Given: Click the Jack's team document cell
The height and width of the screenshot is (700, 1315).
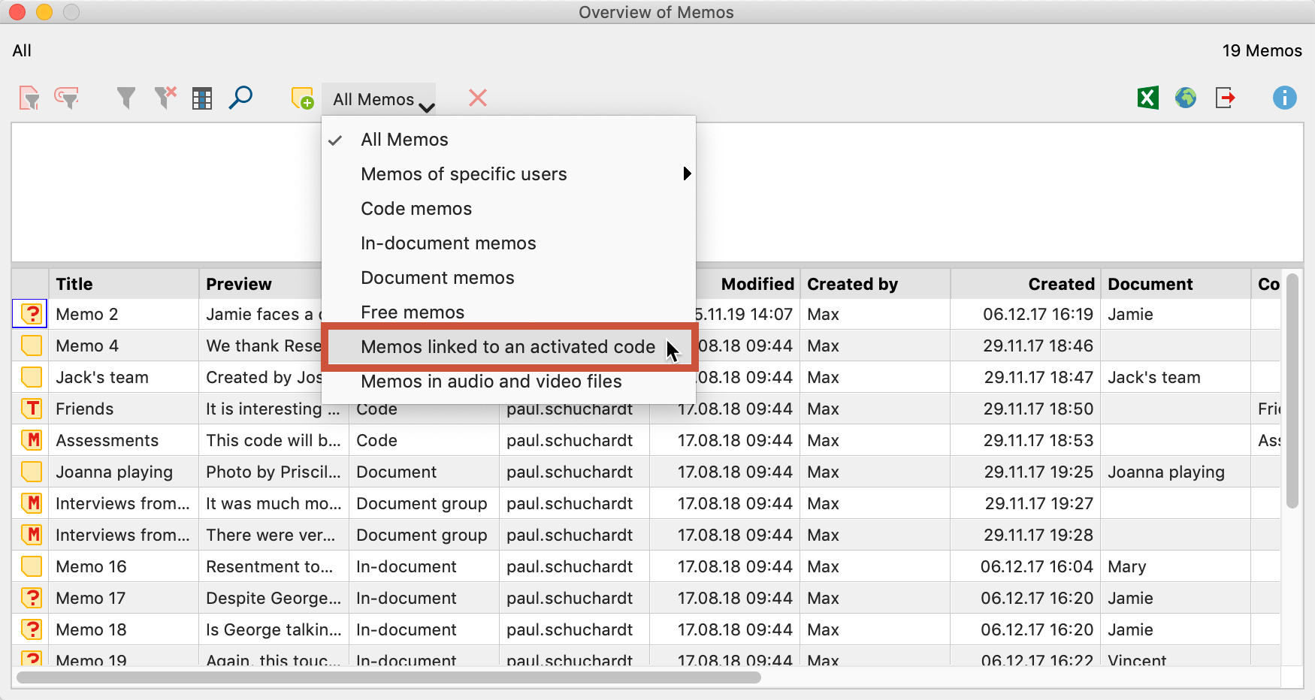Looking at the screenshot, I should click(1176, 377).
